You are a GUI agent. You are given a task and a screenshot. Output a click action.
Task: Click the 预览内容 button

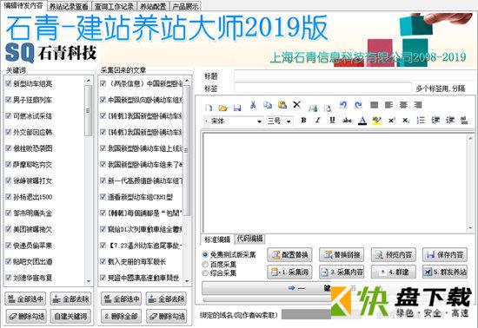[x=393, y=255]
